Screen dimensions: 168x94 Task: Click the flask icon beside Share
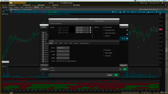120,12
